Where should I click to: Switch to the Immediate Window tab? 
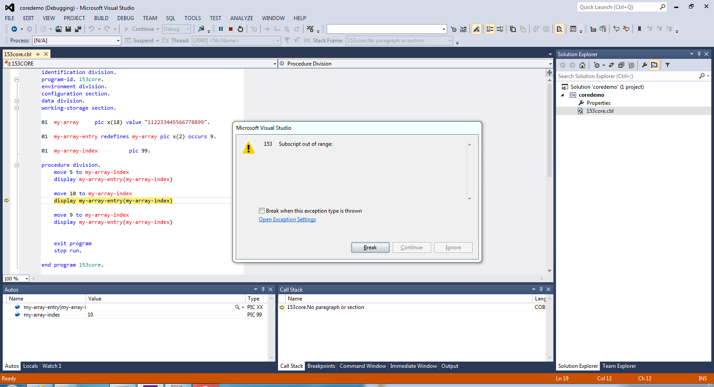click(x=414, y=366)
